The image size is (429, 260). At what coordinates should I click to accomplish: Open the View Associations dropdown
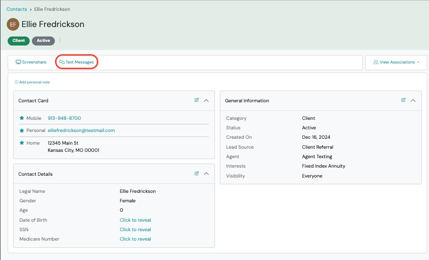tap(396, 62)
